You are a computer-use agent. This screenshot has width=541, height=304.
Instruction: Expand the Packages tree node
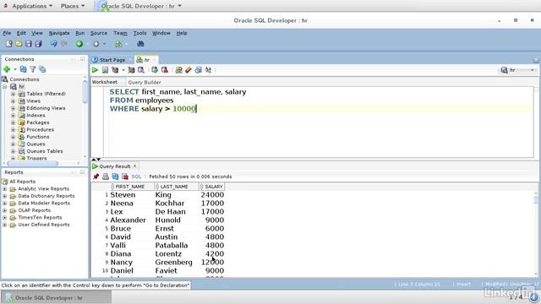click(14, 122)
